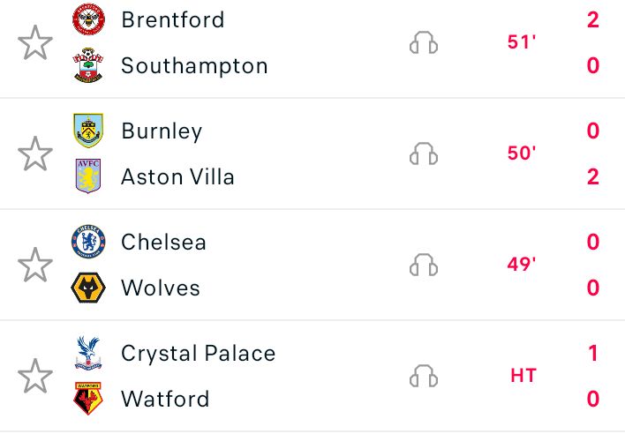Click the Southampton club crest

(x=88, y=65)
